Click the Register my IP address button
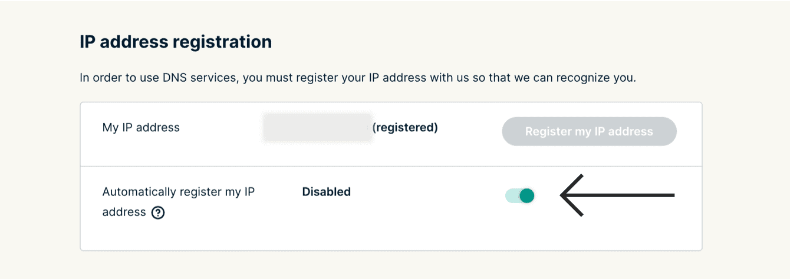790x279 pixels. (589, 131)
